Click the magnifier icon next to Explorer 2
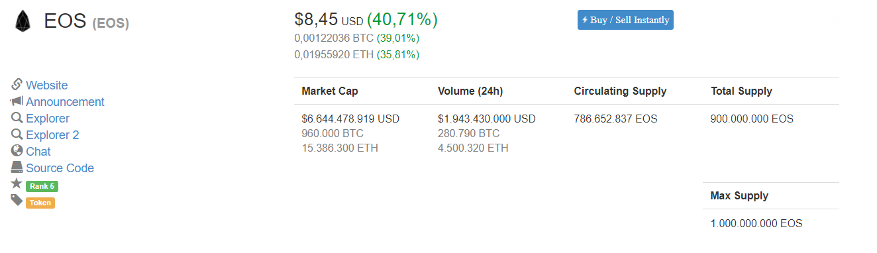This screenshot has height=253, width=877. pyautogui.click(x=17, y=134)
